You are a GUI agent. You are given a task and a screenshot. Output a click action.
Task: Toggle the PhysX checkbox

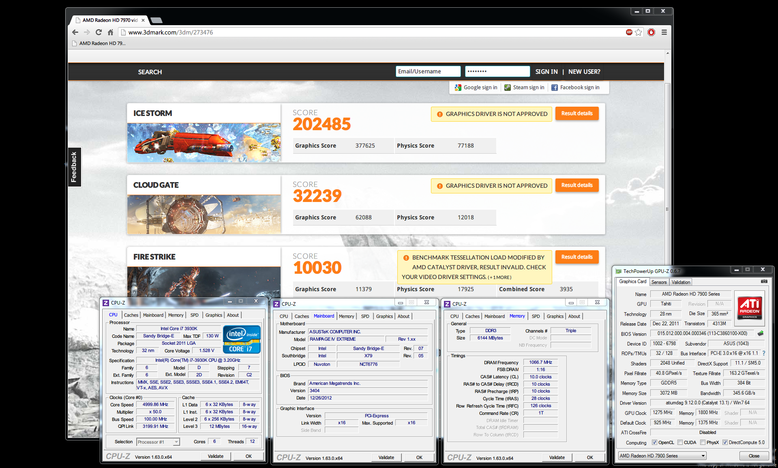pos(703,442)
